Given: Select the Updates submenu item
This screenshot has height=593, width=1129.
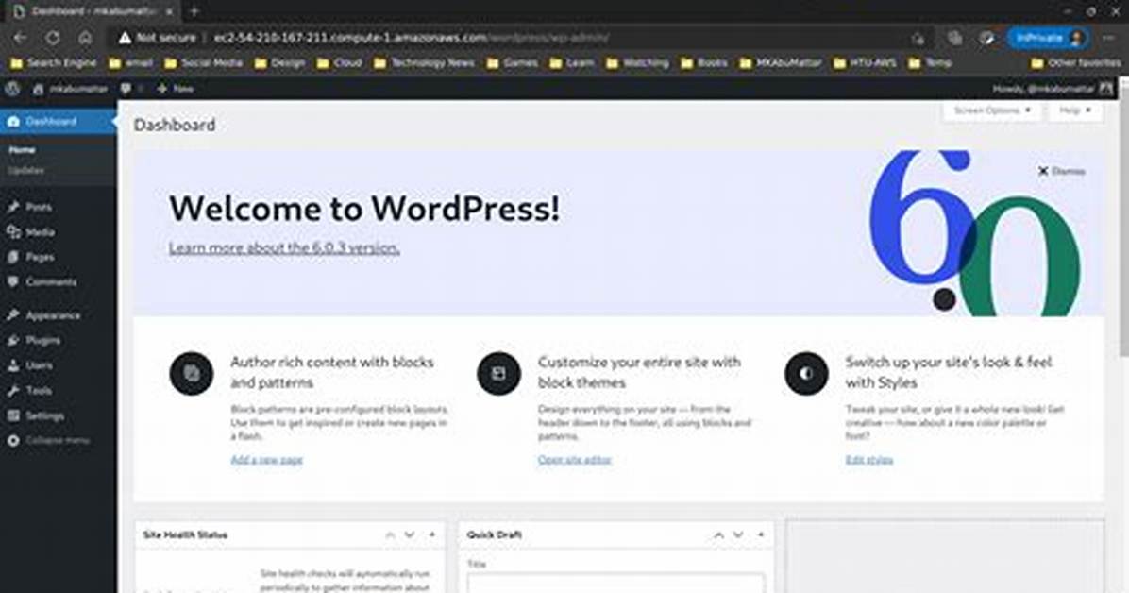Looking at the screenshot, I should pos(25,171).
